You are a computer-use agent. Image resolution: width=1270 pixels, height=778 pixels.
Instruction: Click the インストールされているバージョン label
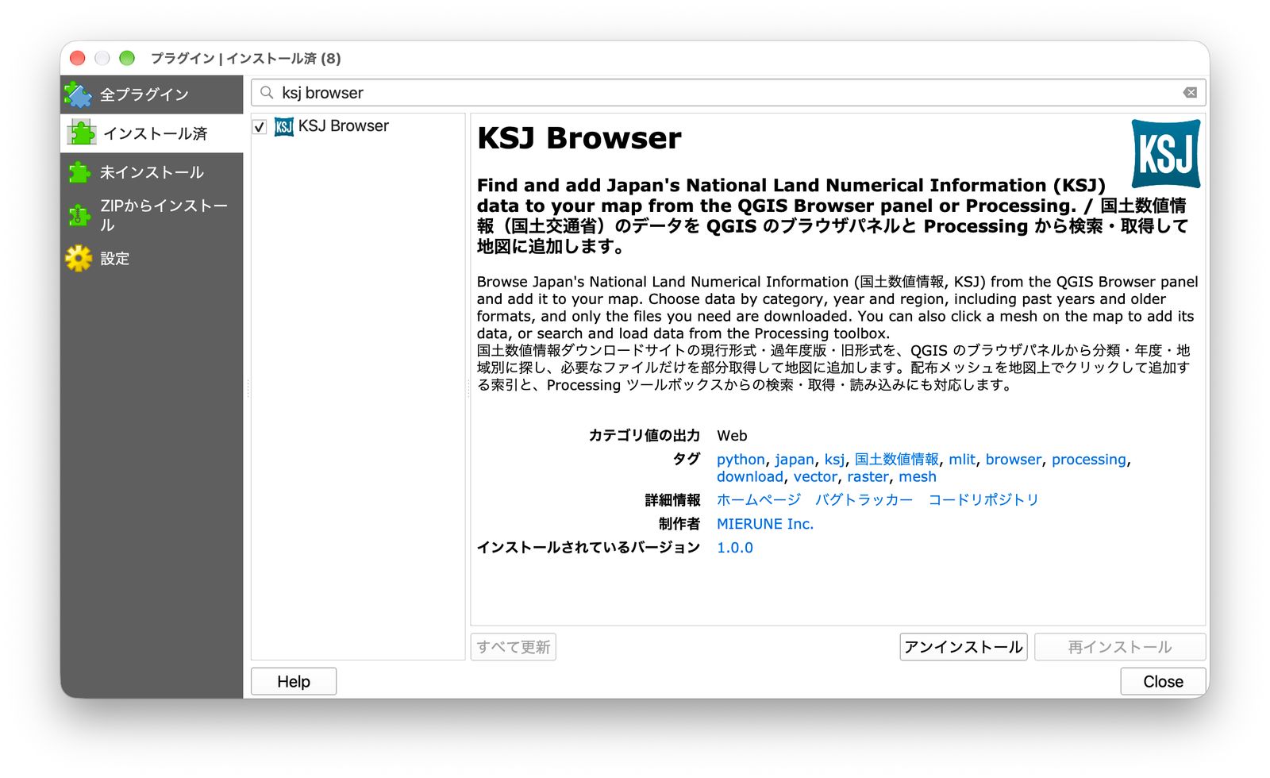tap(588, 548)
